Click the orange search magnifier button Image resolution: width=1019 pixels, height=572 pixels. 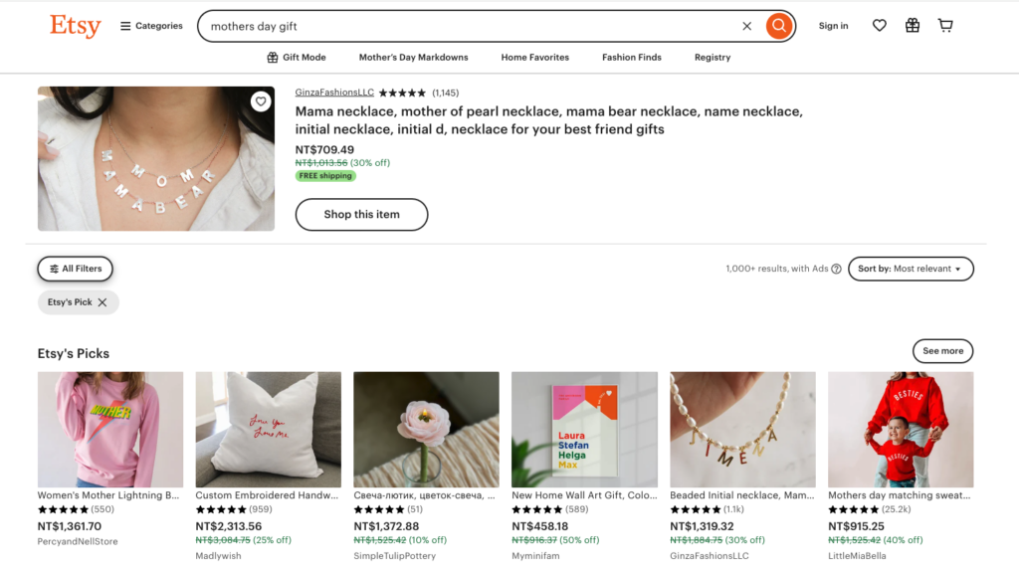(779, 26)
